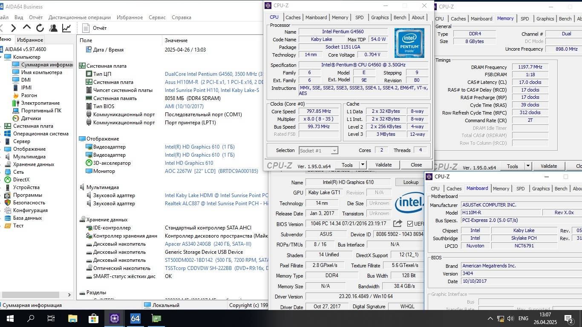Open Asus H110M-R motherboard link
This screenshot has width=582, height=327.
pyautogui.click(x=213, y=82)
